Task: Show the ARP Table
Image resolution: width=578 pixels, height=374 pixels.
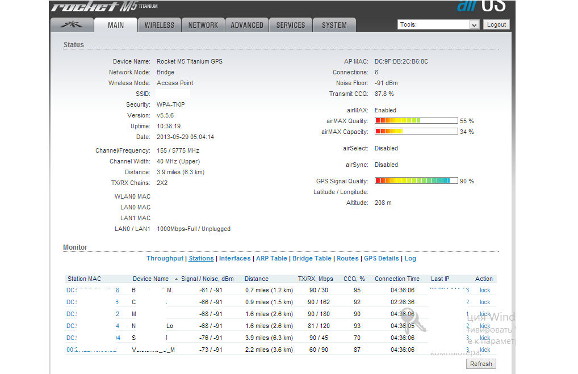Action: click(271, 258)
